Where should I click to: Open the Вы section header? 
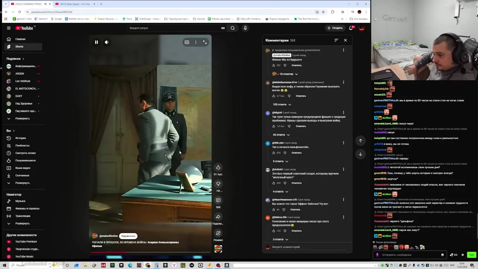point(10,131)
